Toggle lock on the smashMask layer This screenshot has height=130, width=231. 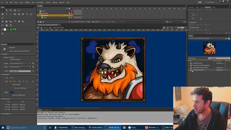69,13
